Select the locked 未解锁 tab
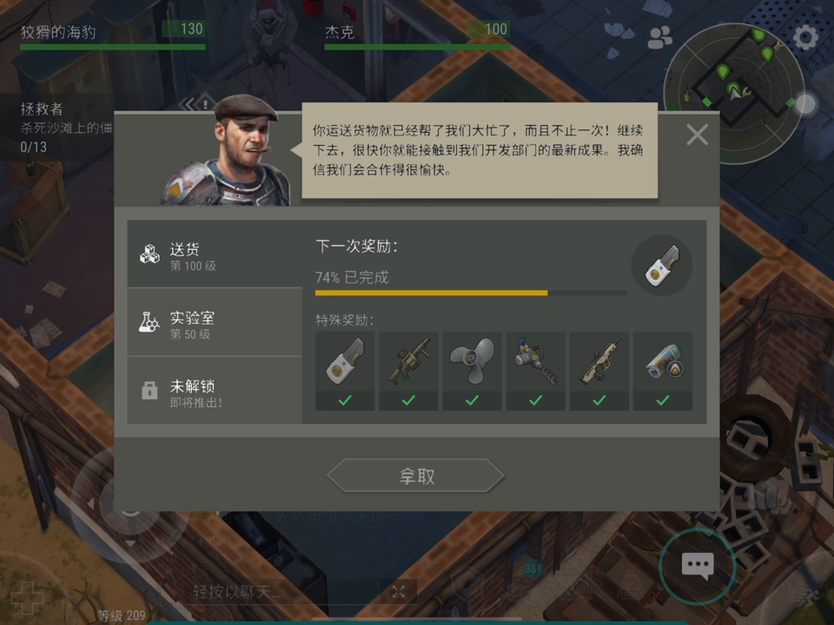Viewport: 834px width, 625px height. pyautogui.click(x=215, y=391)
